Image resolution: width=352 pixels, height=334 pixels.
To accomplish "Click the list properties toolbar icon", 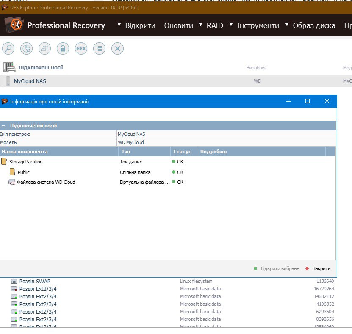I will pos(99,48).
